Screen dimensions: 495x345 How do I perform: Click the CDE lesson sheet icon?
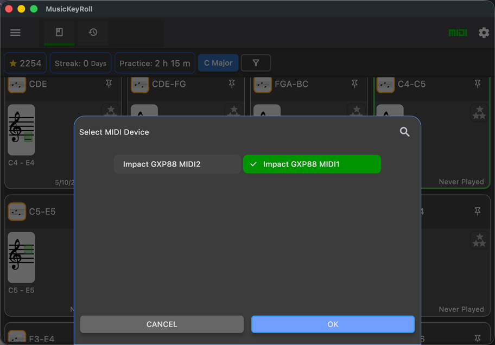17,85
